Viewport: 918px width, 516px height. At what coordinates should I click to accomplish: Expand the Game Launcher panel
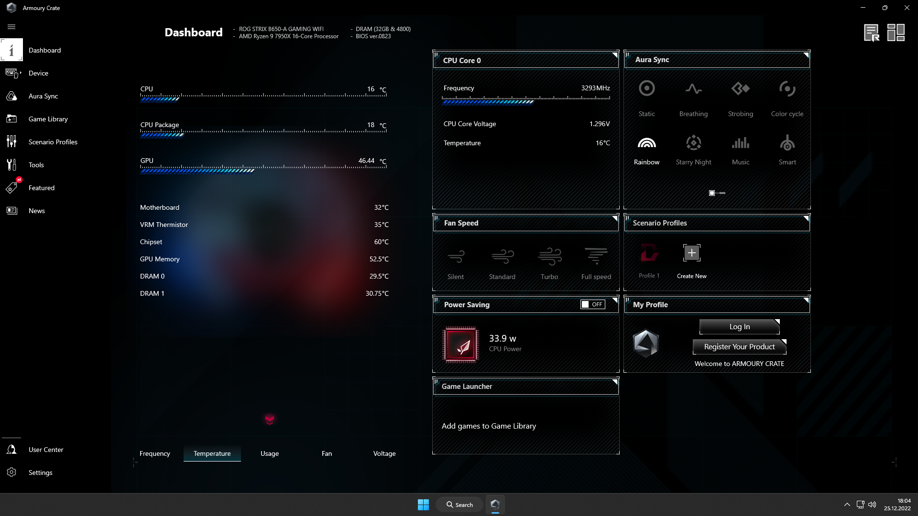pos(614,382)
